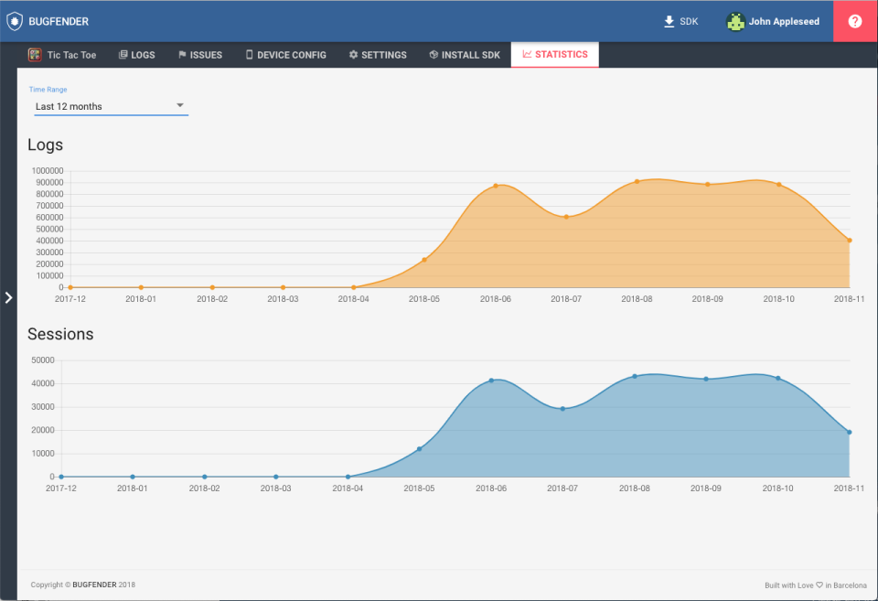Image resolution: width=878 pixels, height=601 pixels.
Task: Select the 2018-06 data point on Logs chart
Action: (495, 185)
